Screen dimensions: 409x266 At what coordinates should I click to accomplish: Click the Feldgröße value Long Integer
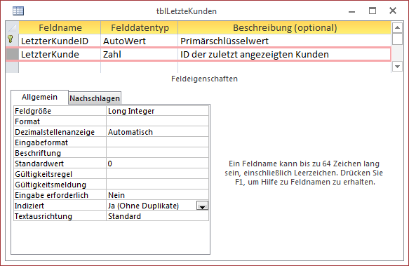158,111
